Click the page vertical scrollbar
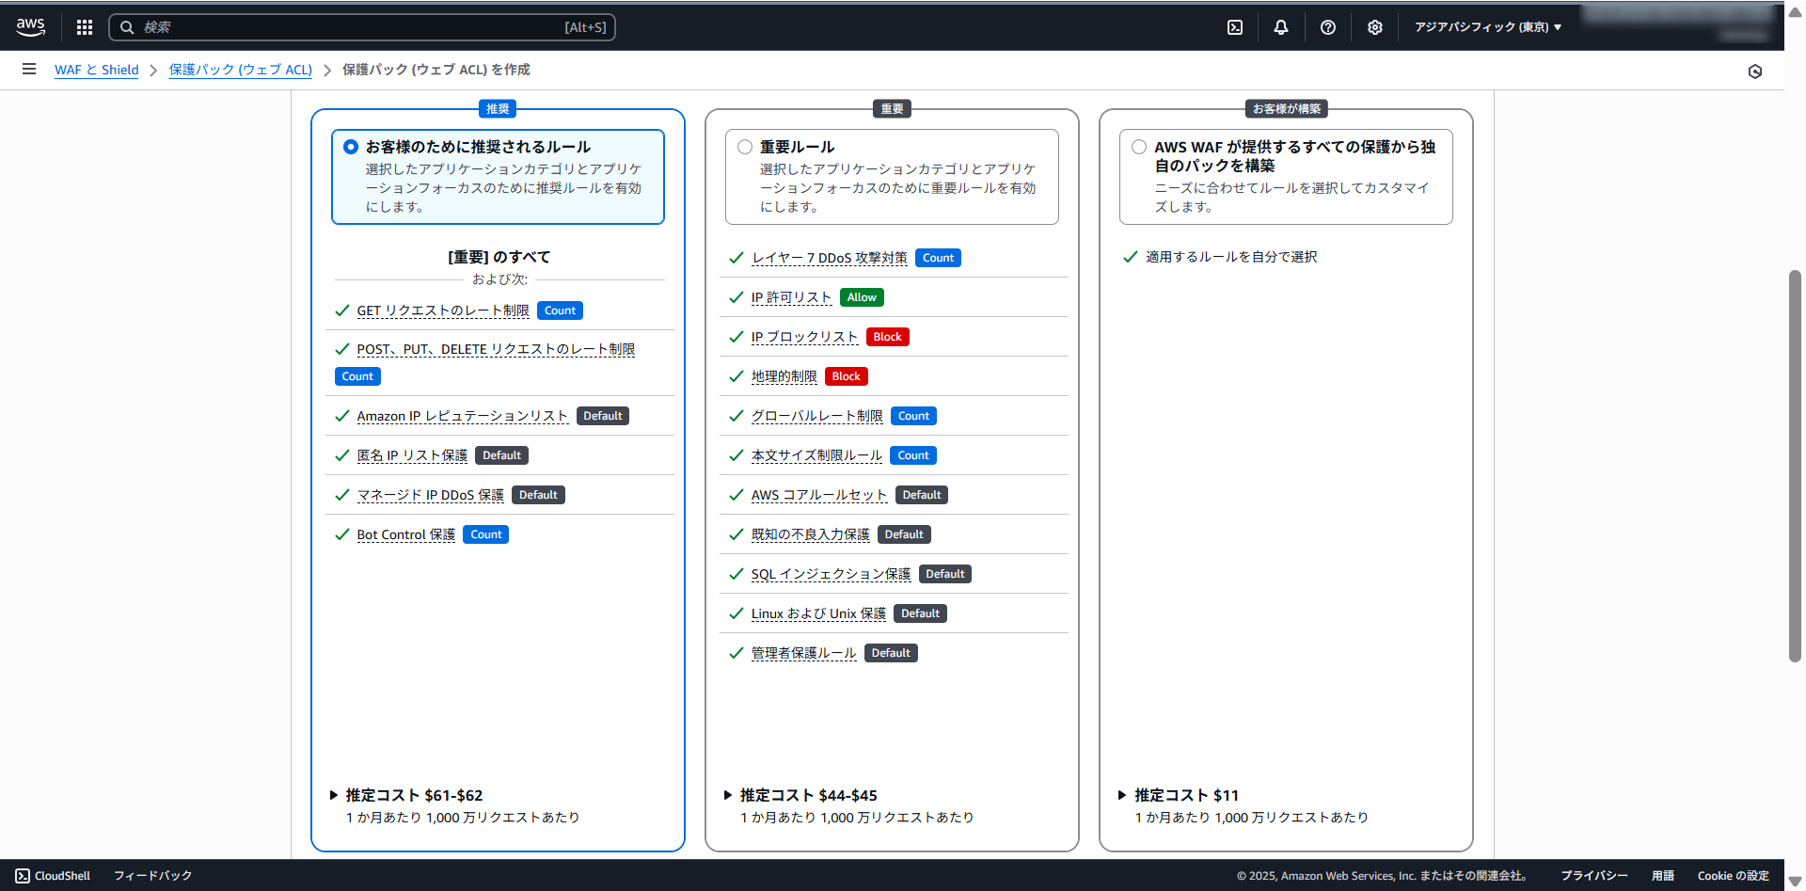This screenshot has height=891, width=1806. pos(1795,466)
